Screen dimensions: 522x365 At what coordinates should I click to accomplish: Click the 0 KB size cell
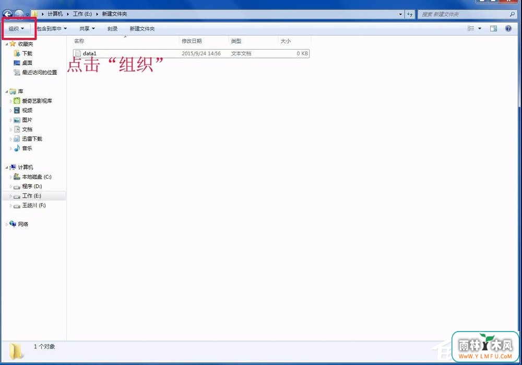click(302, 53)
